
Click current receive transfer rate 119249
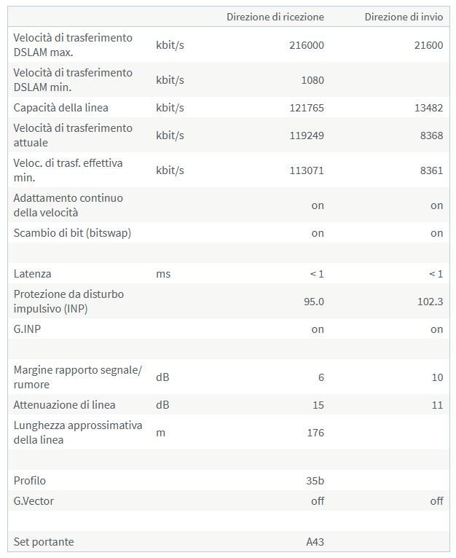(306, 135)
